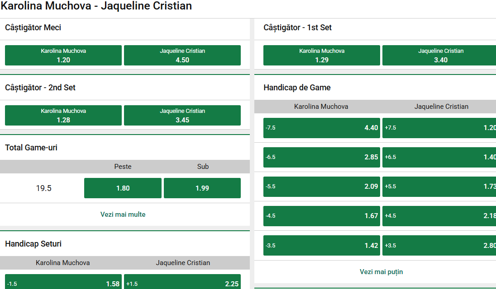Bet Cristian +4.5 game handicap at 2.18
This screenshot has height=289, width=496.
(439, 216)
